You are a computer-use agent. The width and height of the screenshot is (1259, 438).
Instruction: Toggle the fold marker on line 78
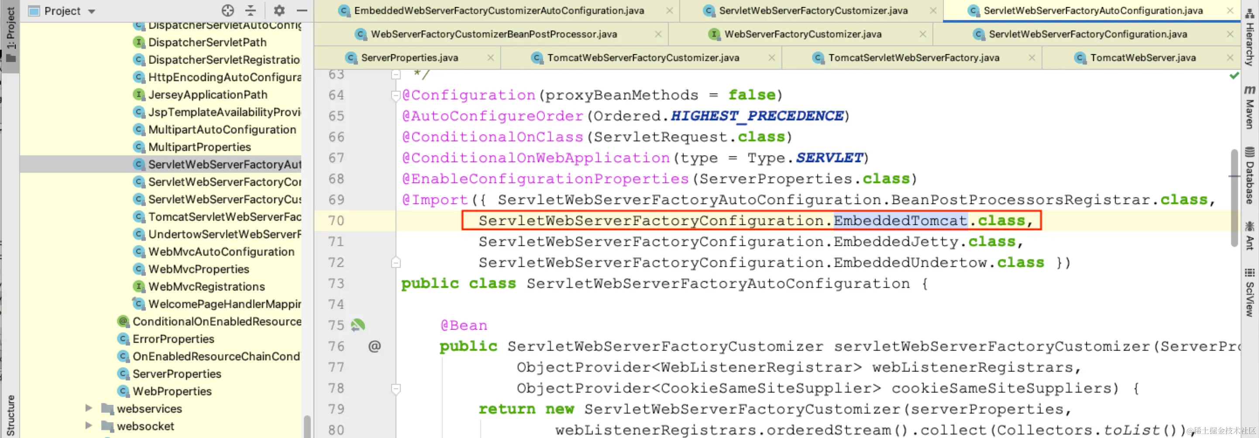click(x=396, y=389)
